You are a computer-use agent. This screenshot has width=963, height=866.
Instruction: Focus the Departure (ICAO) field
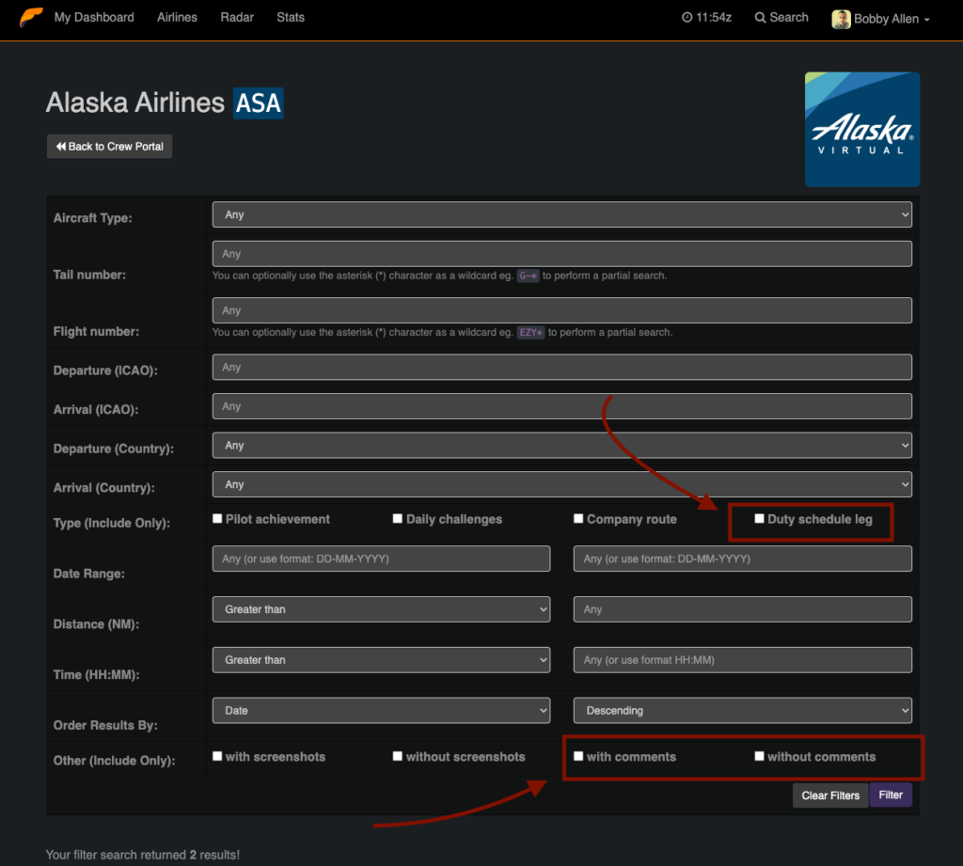point(562,368)
